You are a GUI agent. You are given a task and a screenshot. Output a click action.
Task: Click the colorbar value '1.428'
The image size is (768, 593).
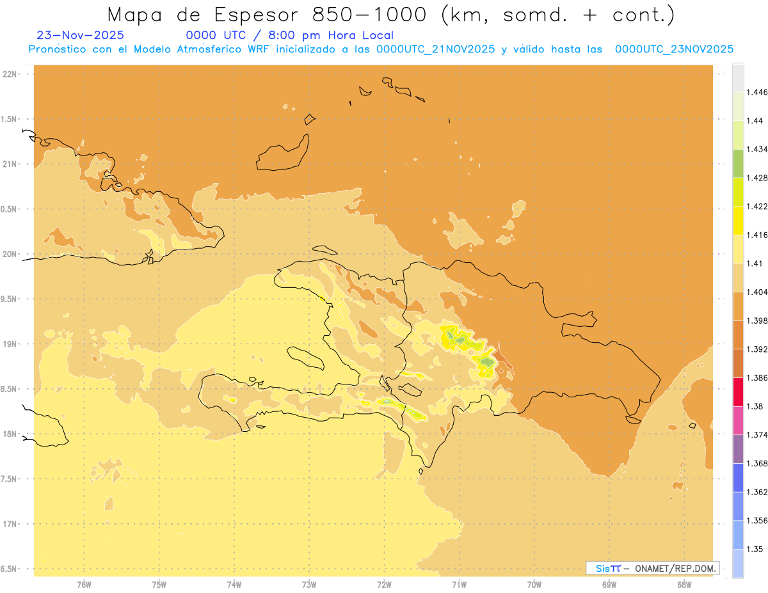(758, 178)
